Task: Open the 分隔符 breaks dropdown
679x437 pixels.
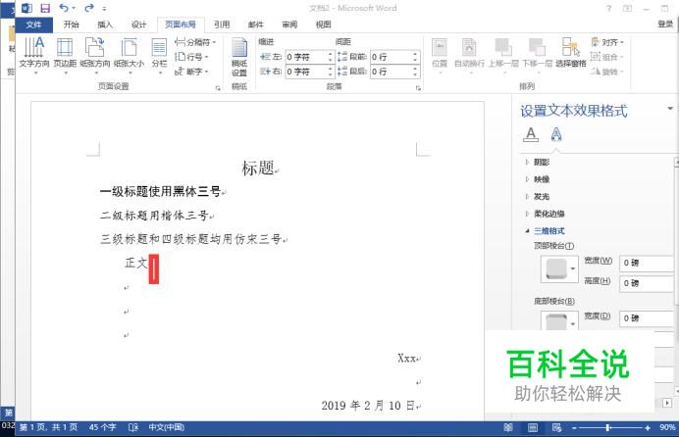Action: click(195, 42)
